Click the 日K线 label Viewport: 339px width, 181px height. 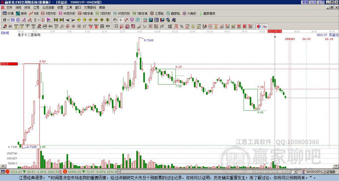click(x=5, y=33)
